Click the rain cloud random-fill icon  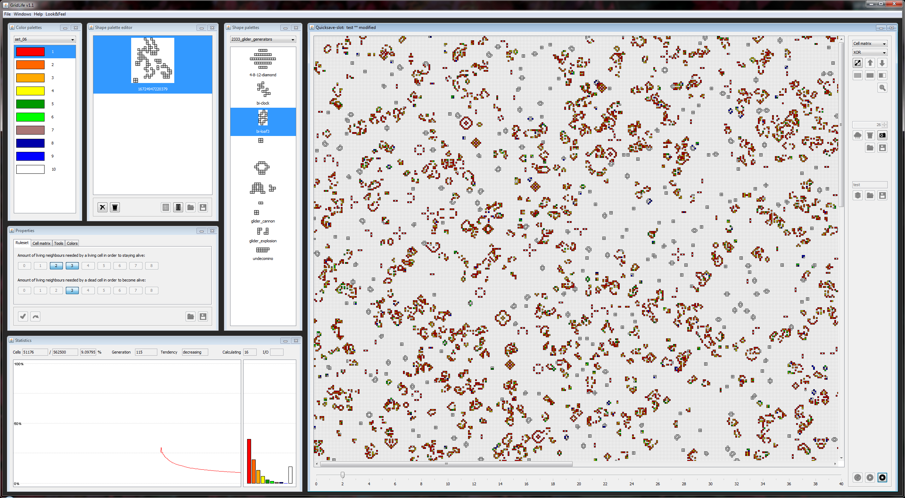click(x=858, y=135)
